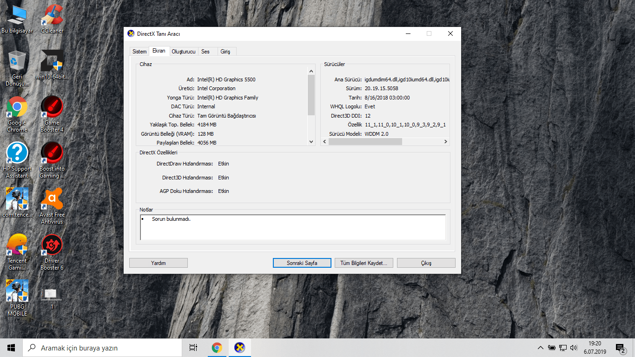Open the battery status tray icon

tap(552, 348)
